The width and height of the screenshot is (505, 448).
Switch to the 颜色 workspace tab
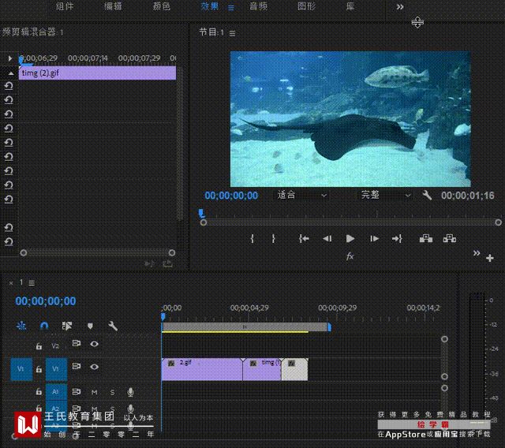(161, 6)
